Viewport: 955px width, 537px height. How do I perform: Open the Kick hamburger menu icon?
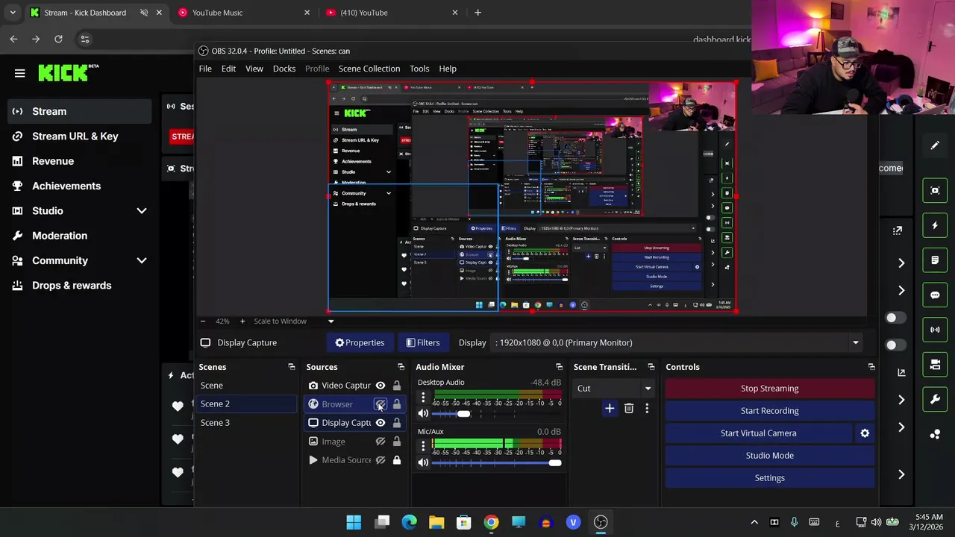[19, 73]
